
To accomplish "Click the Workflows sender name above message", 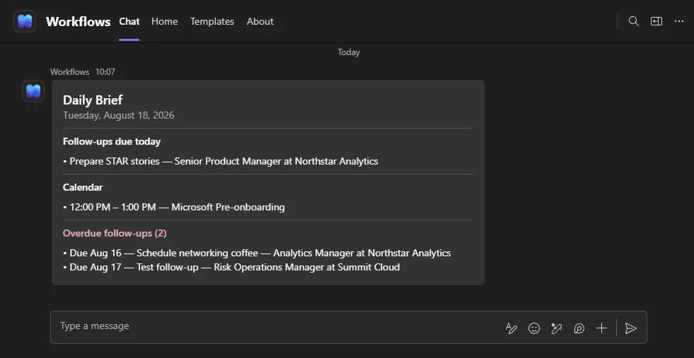I will click(x=69, y=72).
